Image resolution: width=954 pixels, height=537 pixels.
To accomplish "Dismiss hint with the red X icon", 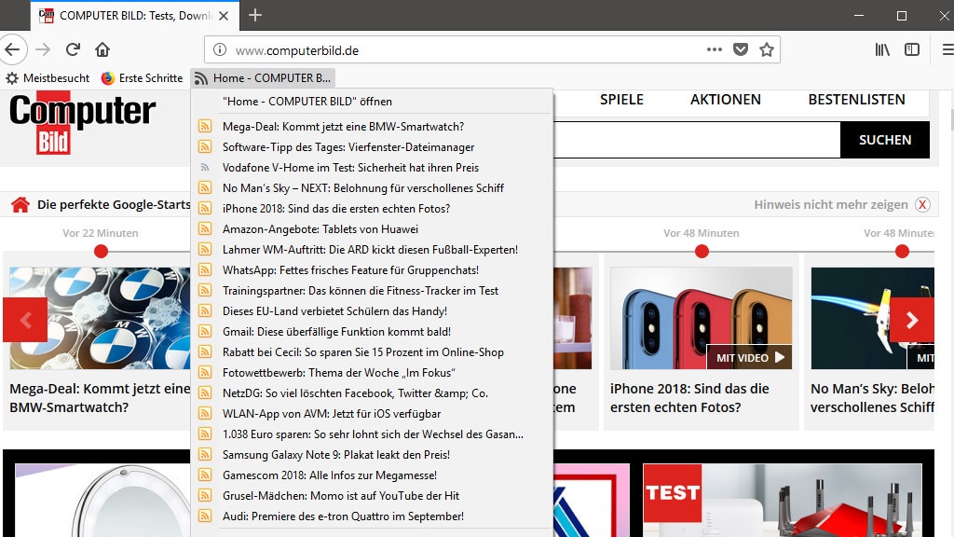I will (922, 205).
